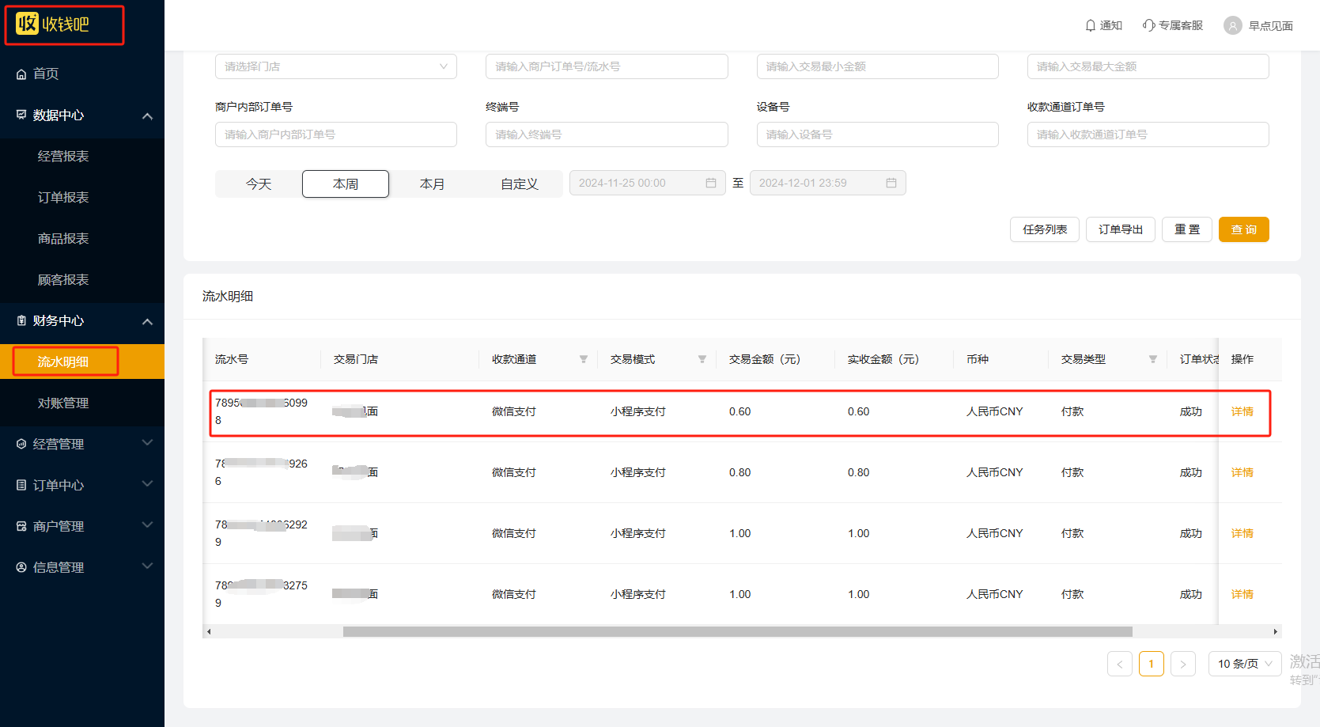Open the 请选择门店 store dropdown

[x=335, y=66]
